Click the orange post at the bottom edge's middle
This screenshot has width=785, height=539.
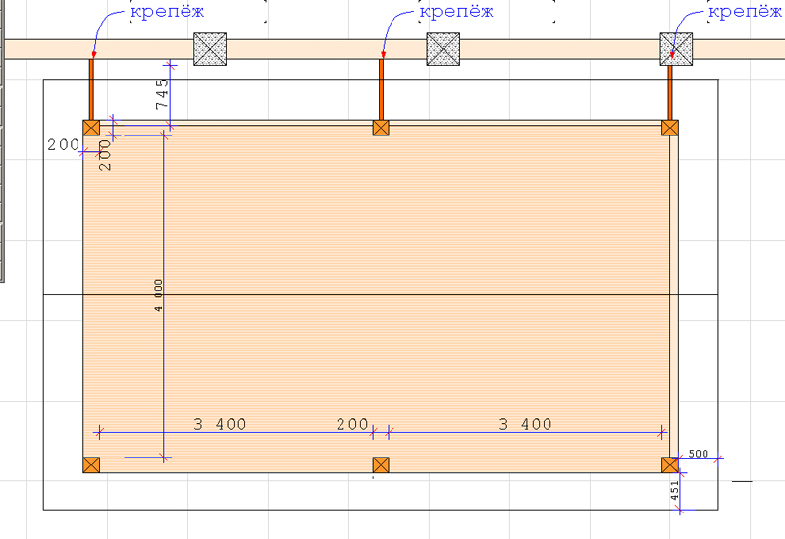(381, 464)
